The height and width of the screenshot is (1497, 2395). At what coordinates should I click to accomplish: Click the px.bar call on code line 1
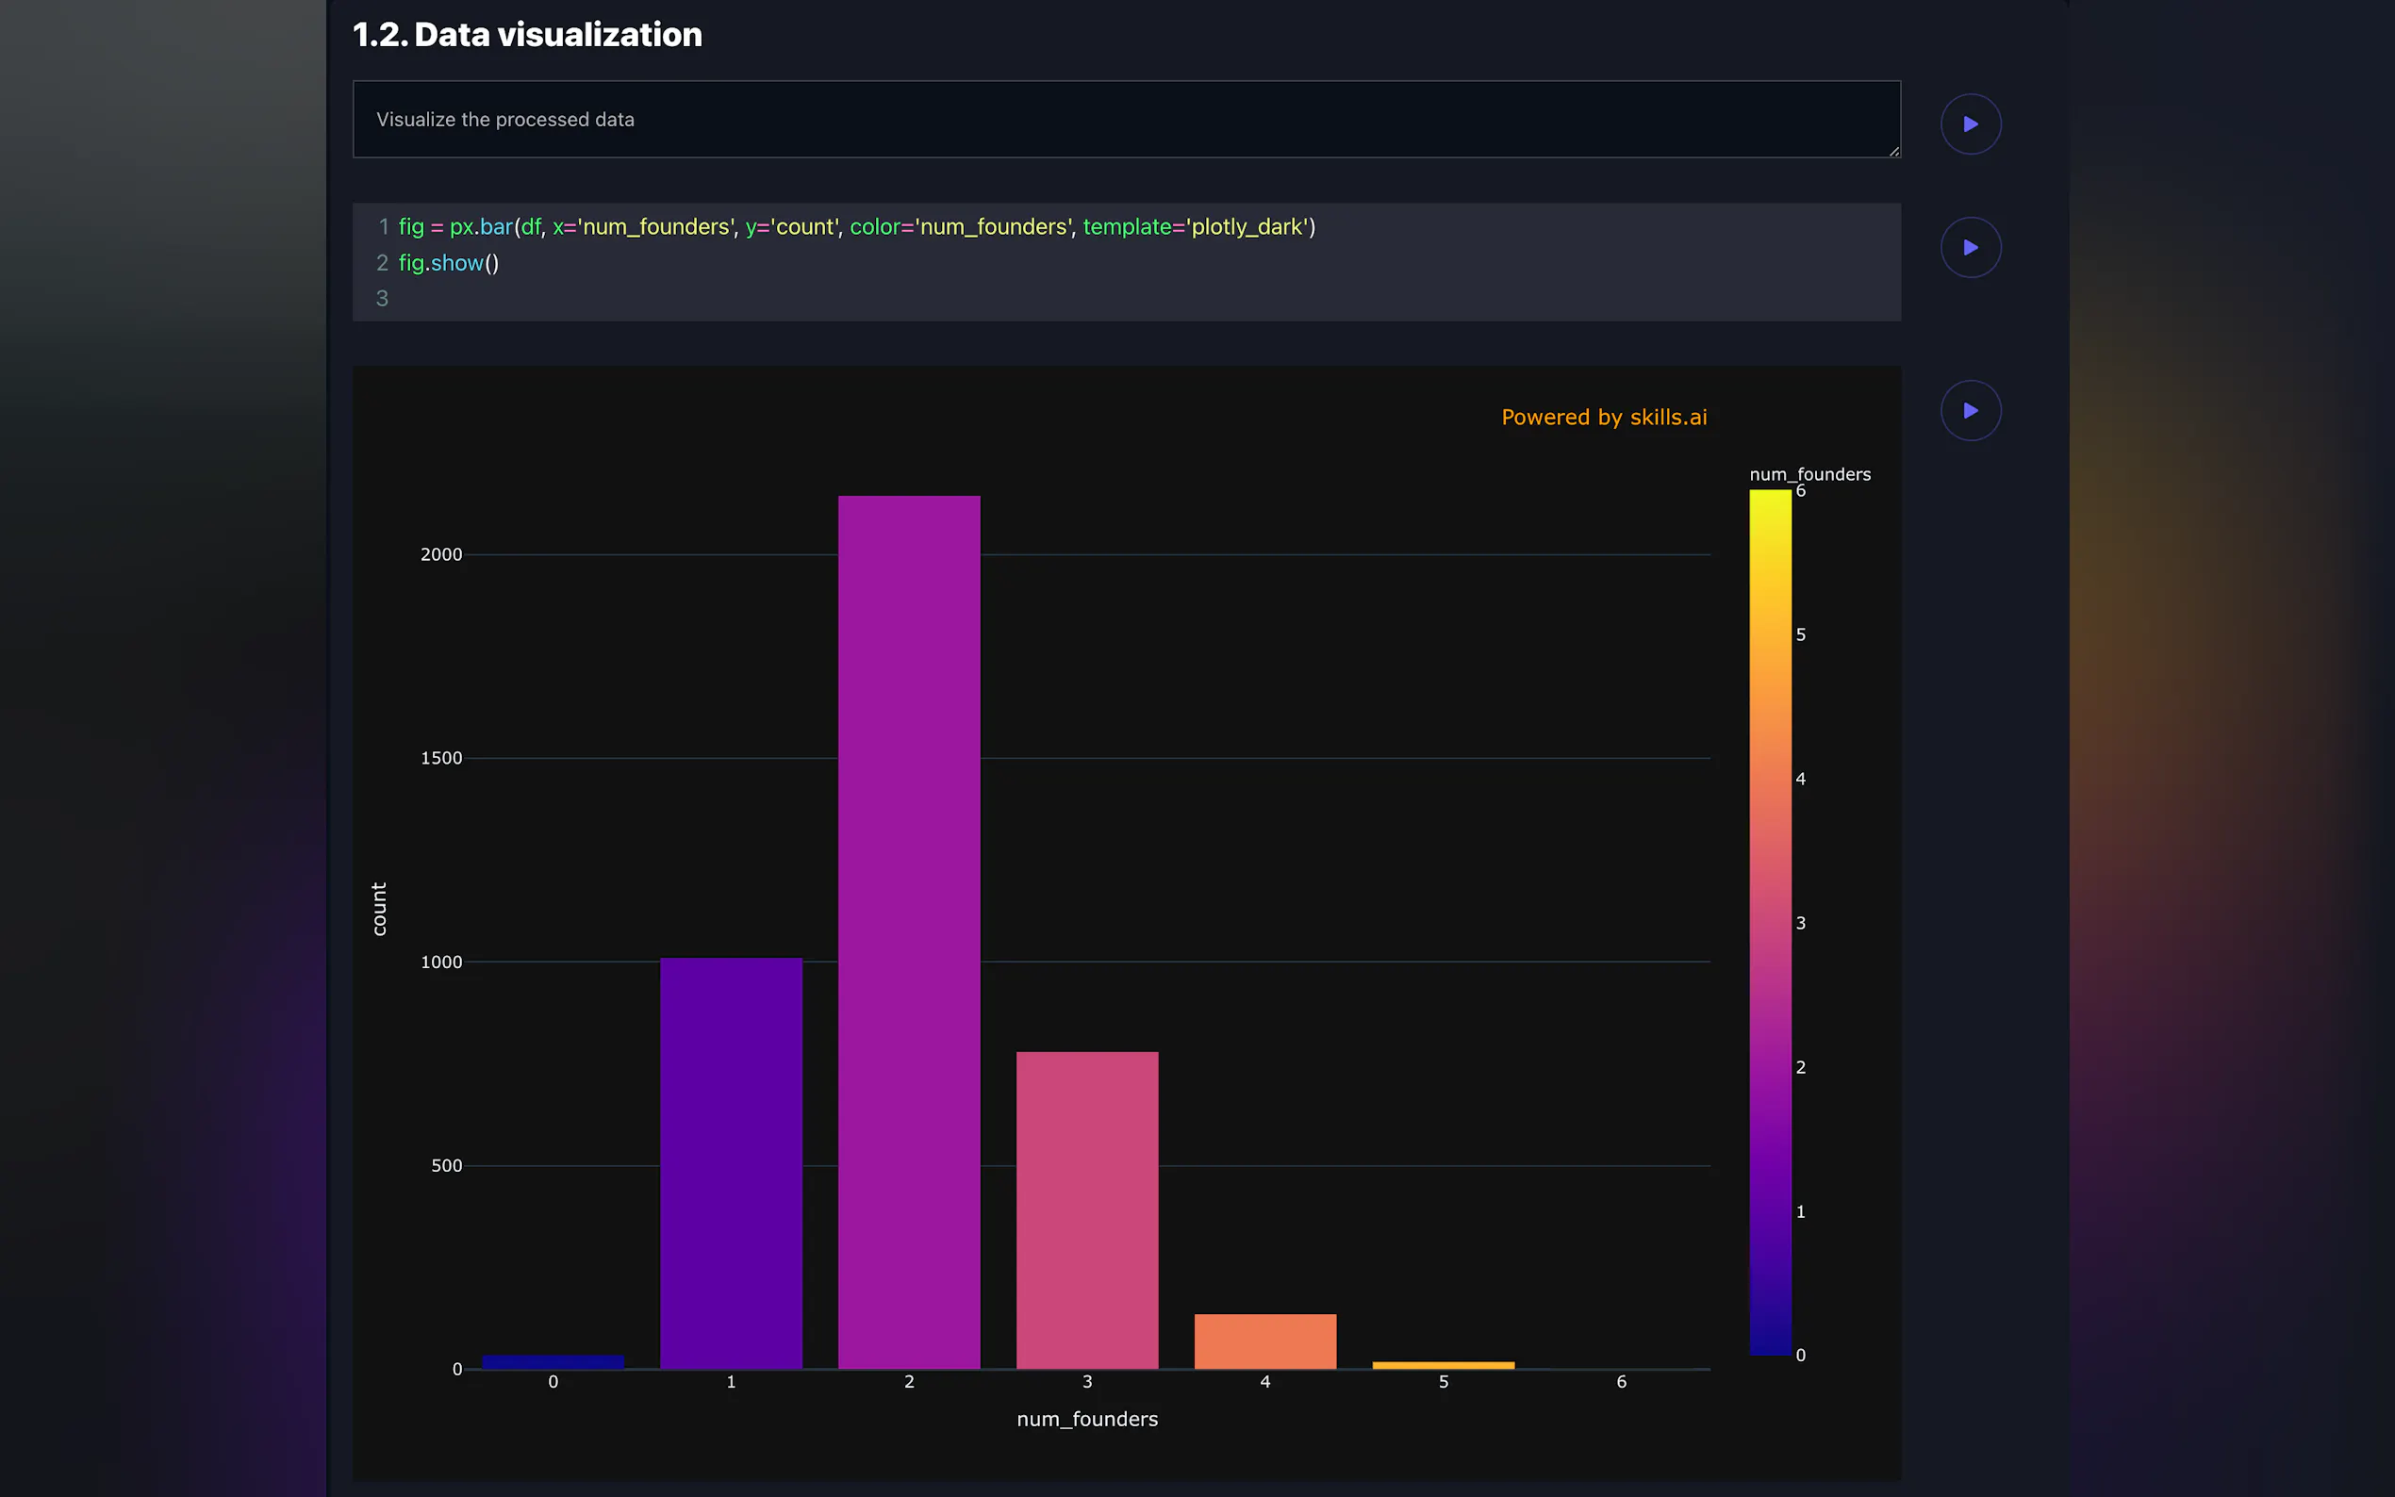pyautogui.click(x=482, y=227)
